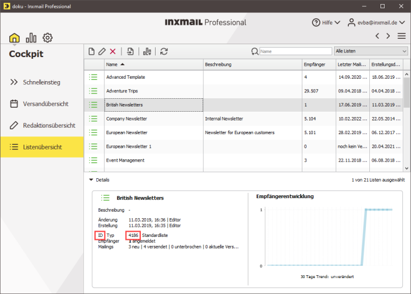
Task: Navigate forward with right chevron
Action: (388, 36)
